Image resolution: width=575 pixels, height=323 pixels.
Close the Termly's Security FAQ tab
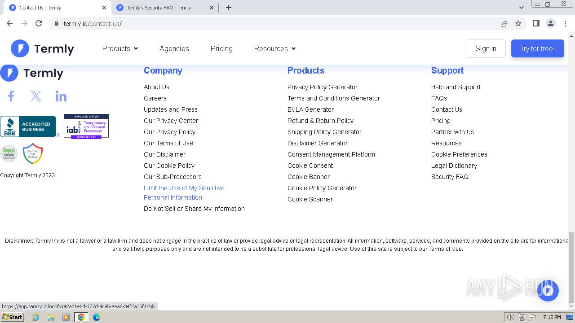point(212,8)
